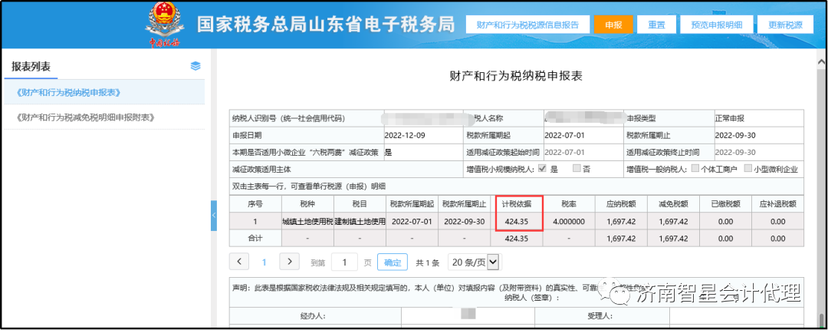Click the 应纳税额 column header
The width and height of the screenshot is (828, 330).
pos(621,203)
